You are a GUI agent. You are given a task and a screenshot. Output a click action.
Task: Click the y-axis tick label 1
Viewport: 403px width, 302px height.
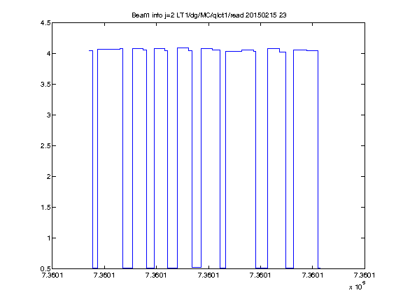48,238
